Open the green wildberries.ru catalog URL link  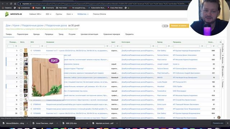[42, 29]
